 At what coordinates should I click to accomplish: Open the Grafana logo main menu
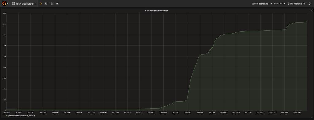point(4,4)
